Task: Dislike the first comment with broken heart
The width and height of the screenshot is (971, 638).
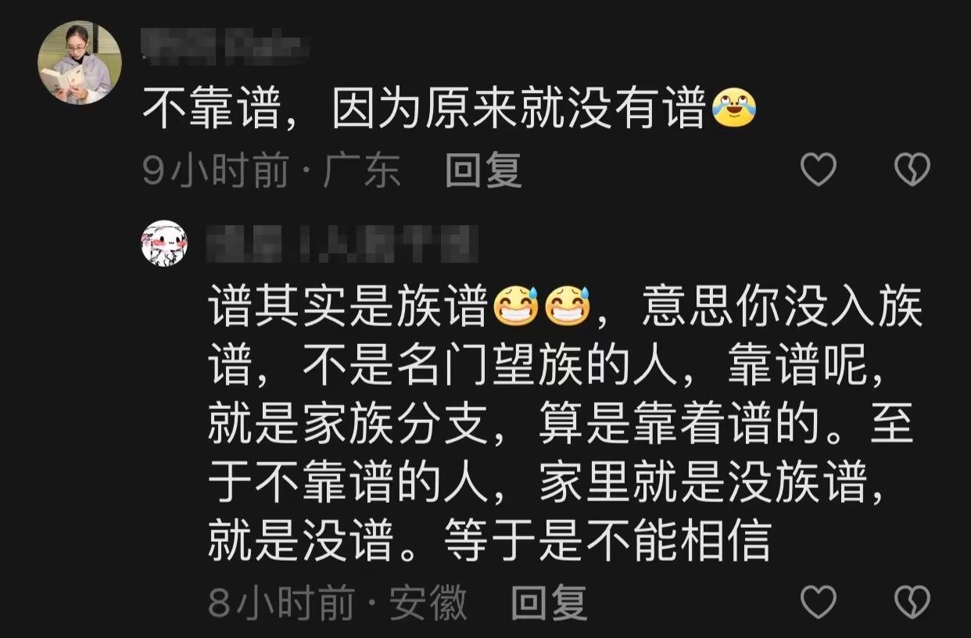Action: tap(912, 170)
